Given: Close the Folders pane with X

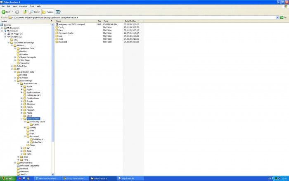Looking at the screenshot, I should point(52,21).
